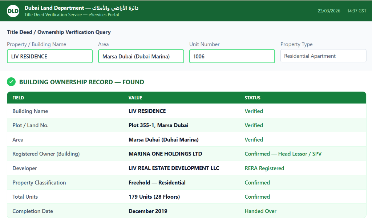Select the Plot 355-1, Marsa Dubai value
Viewport: 372px width, 223px height.
point(158,125)
